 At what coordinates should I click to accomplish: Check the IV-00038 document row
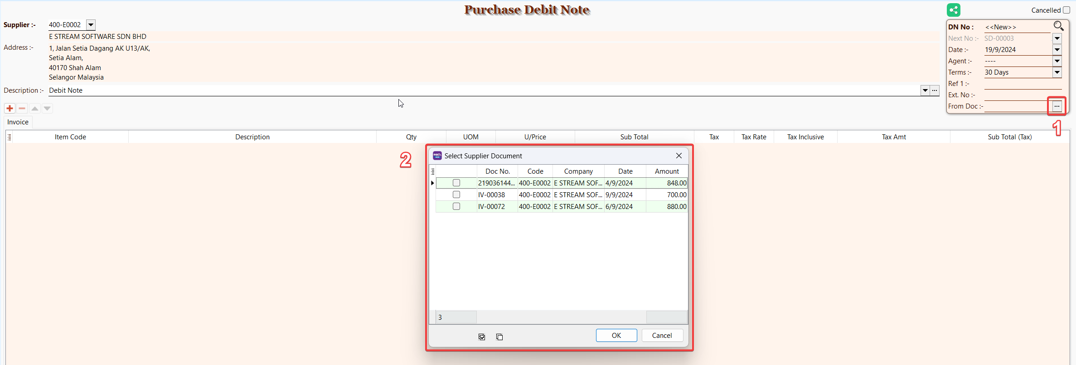456,194
